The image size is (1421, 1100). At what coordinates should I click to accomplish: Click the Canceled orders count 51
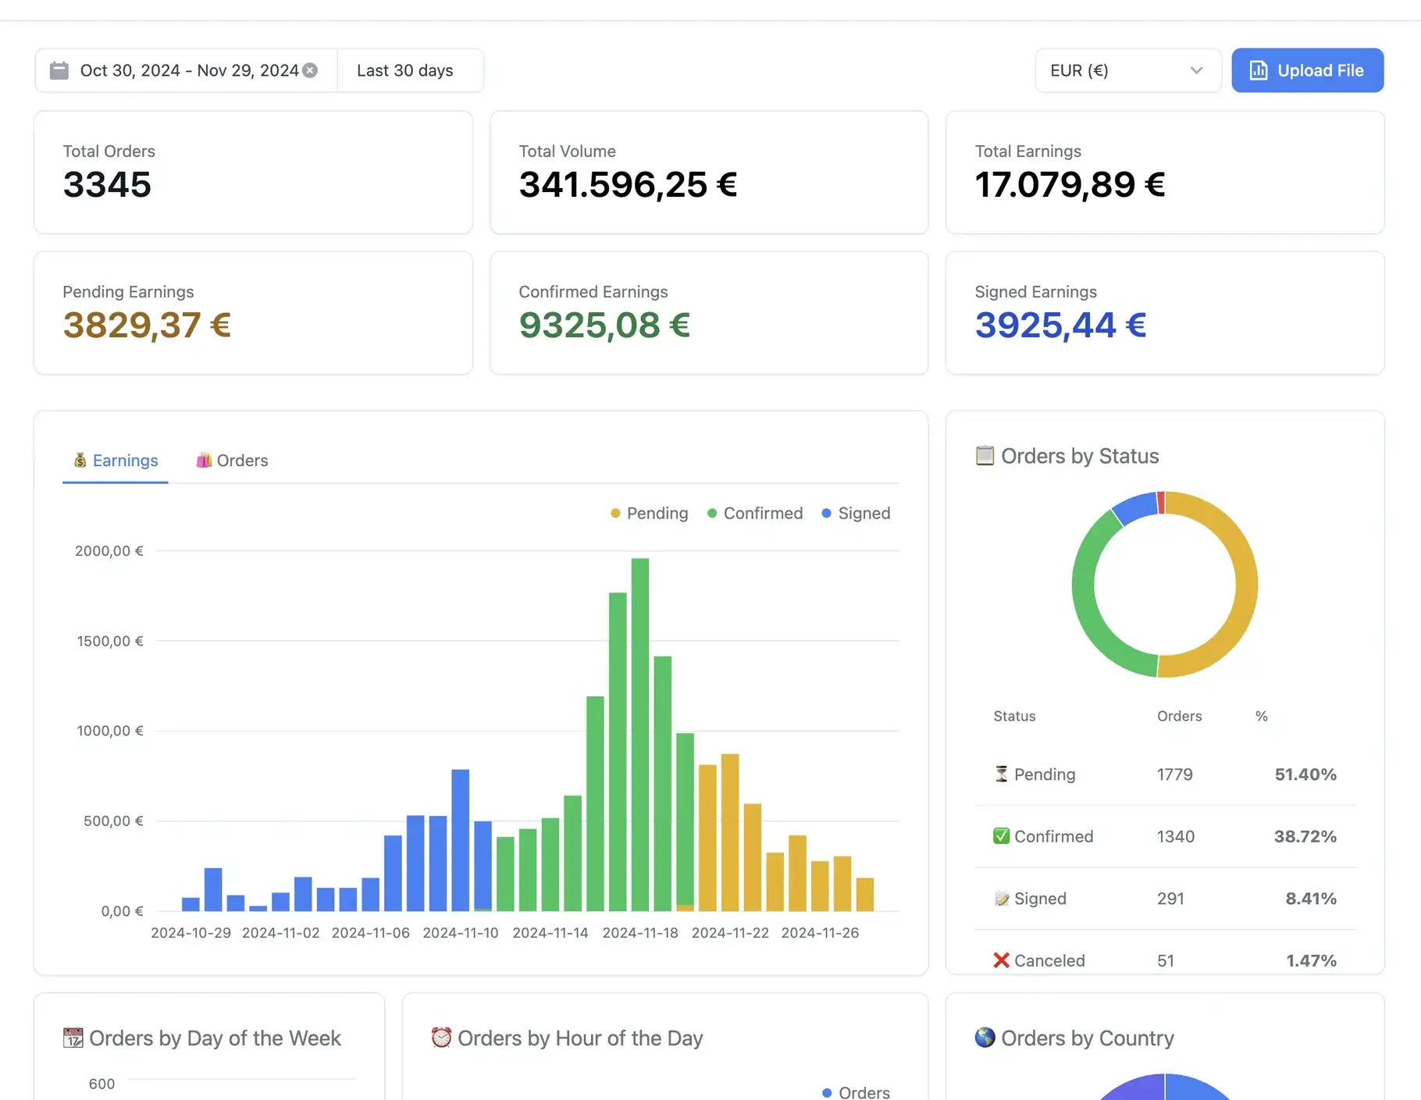[x=1166, y=960]
